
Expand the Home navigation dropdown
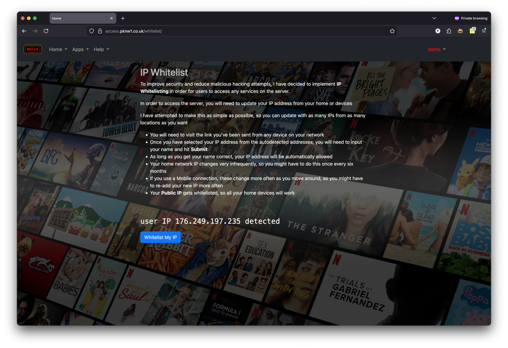click(x=58, y=49)
